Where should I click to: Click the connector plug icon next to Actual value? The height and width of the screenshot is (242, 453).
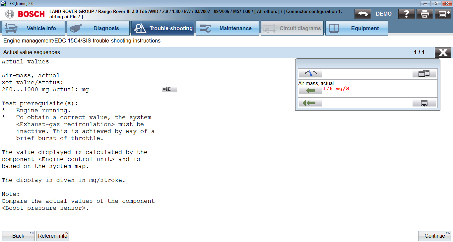point(169,89)
